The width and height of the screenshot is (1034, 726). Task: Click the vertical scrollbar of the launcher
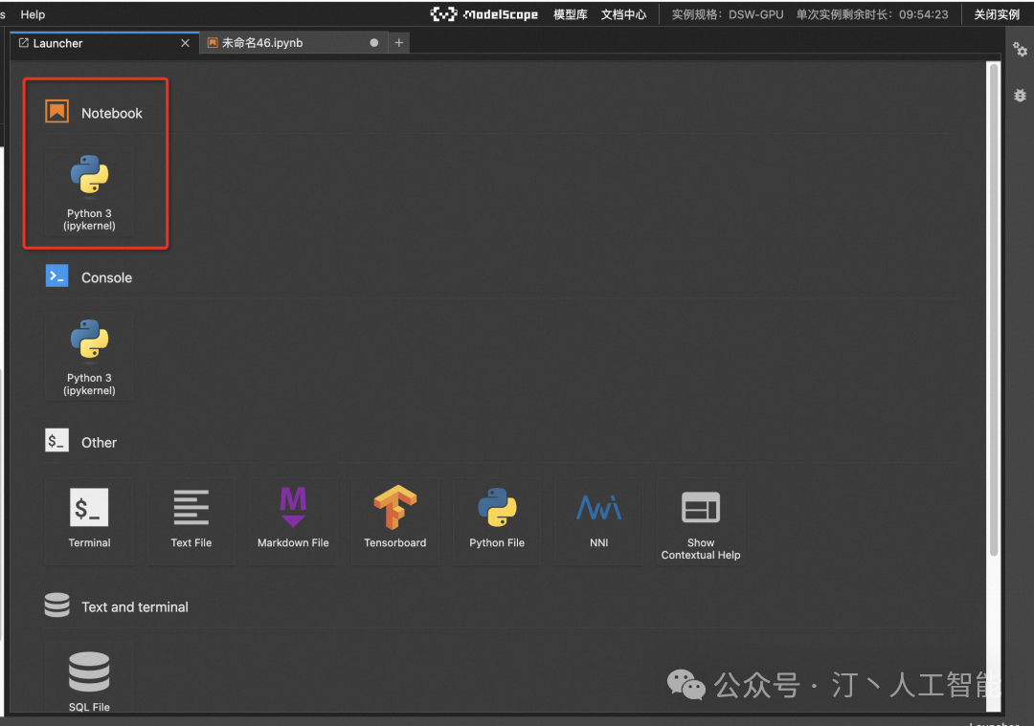994,310
